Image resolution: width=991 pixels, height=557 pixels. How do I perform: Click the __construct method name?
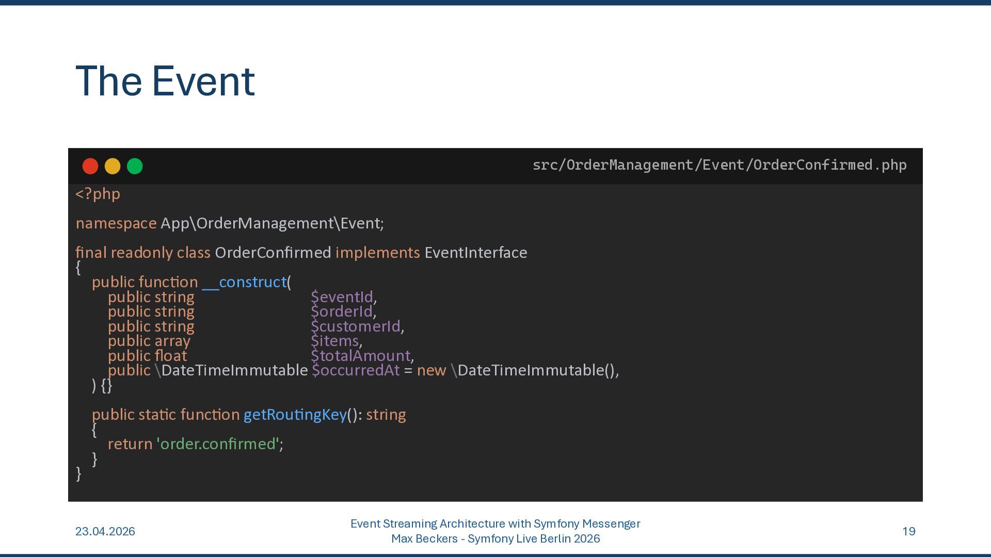244,282
